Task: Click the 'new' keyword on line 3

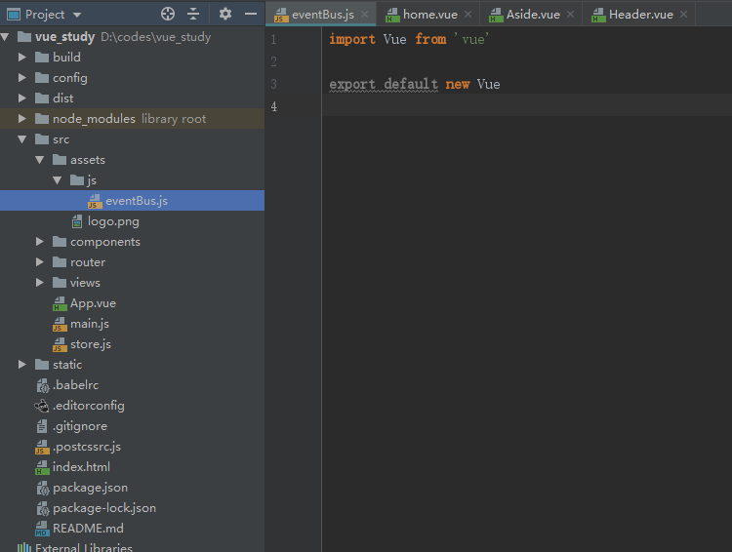Action: pos(458,85)
